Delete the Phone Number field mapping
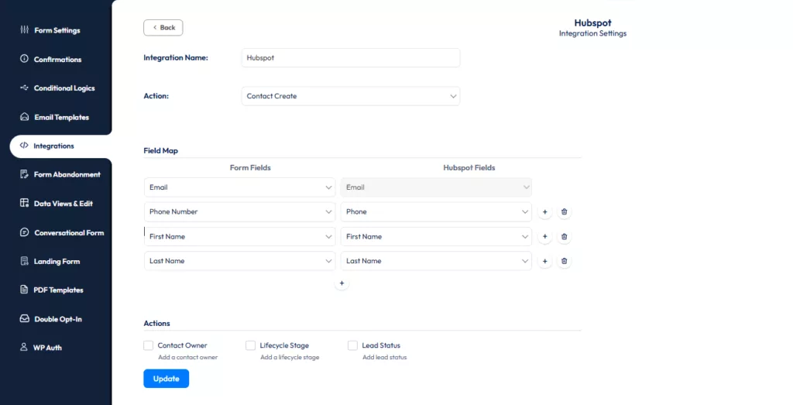 (x=564, y=212)
